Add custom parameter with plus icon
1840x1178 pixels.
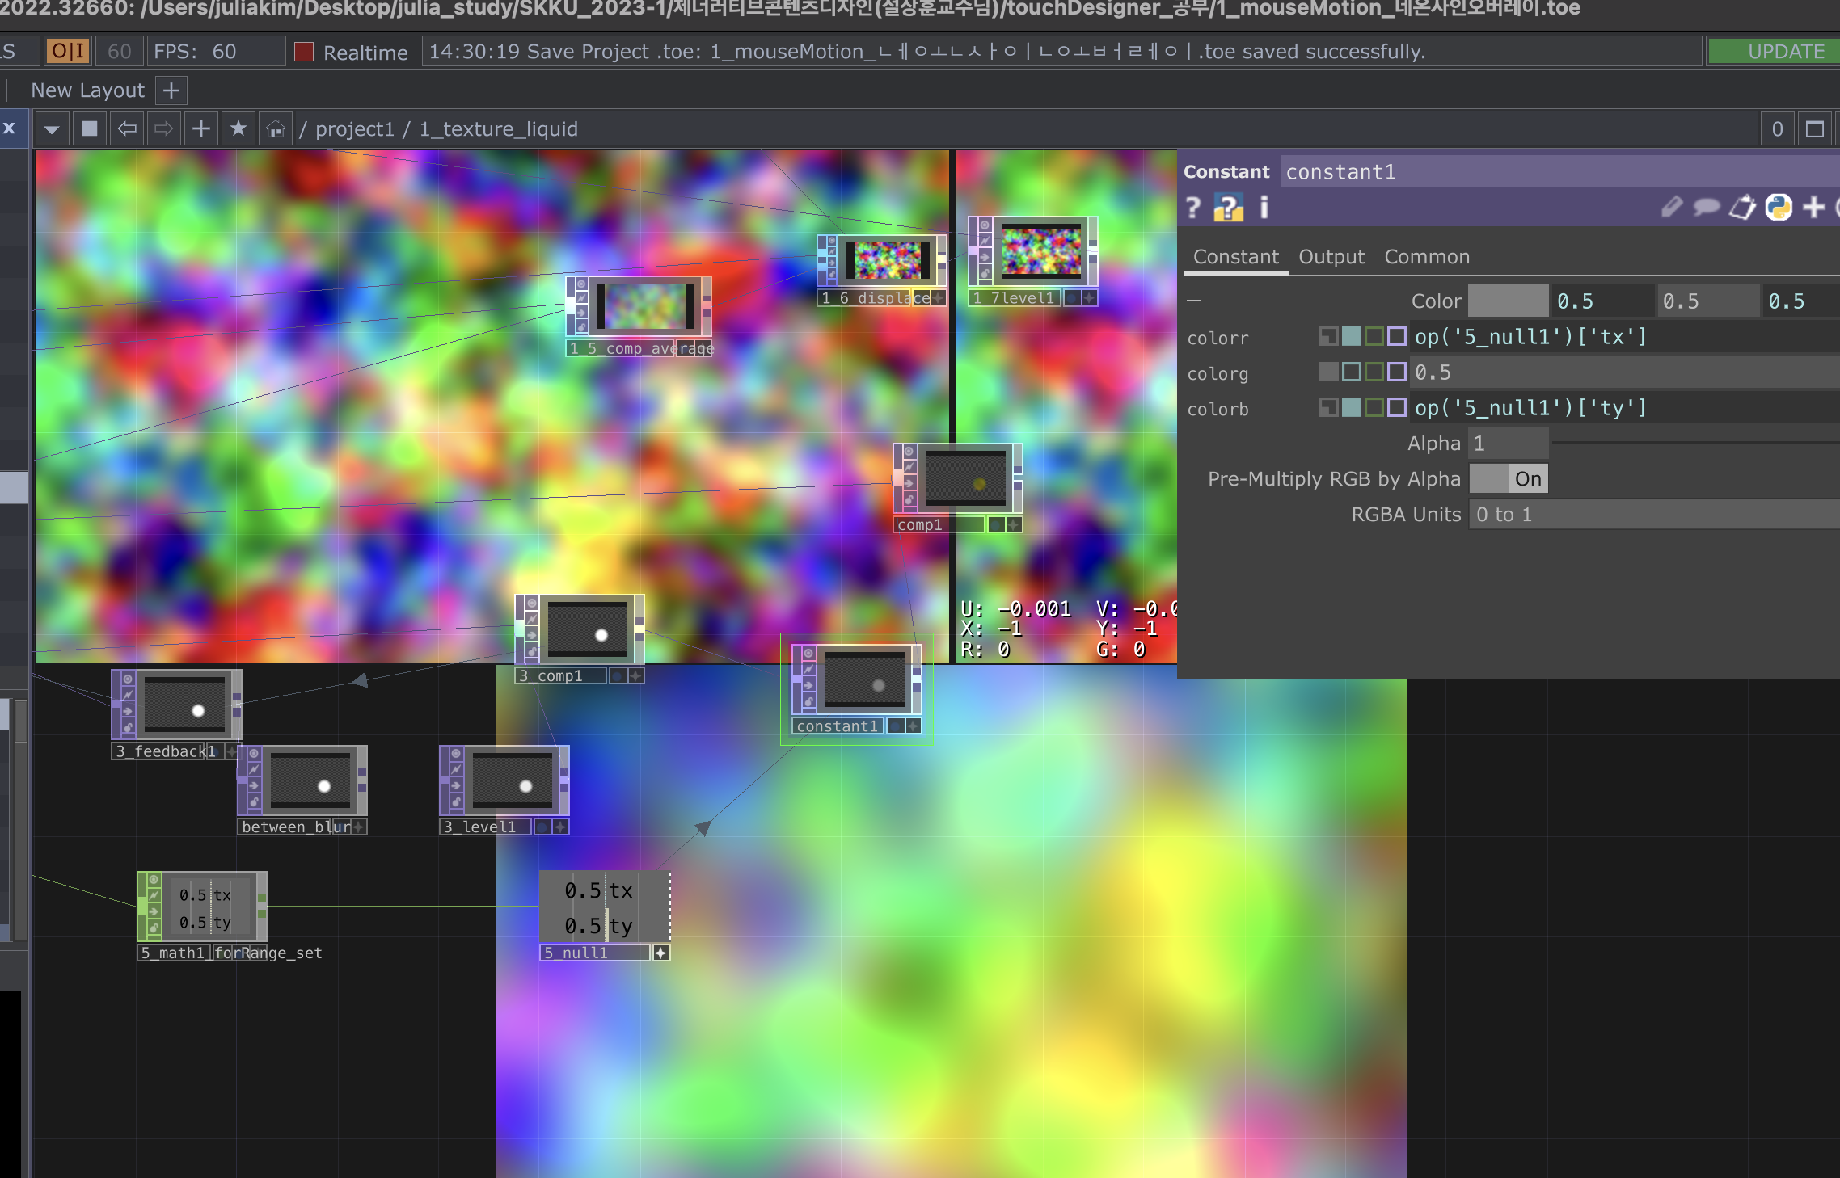pos(1814,208)
